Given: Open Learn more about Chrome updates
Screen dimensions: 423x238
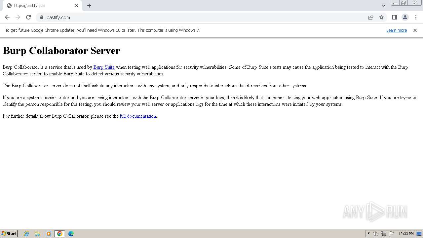Looking at the screenshot, I should pyautogui.click(x=397, y=30).
